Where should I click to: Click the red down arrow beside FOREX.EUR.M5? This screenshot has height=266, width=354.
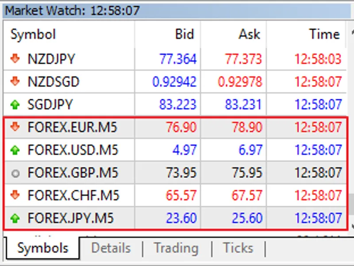(15, 127)
